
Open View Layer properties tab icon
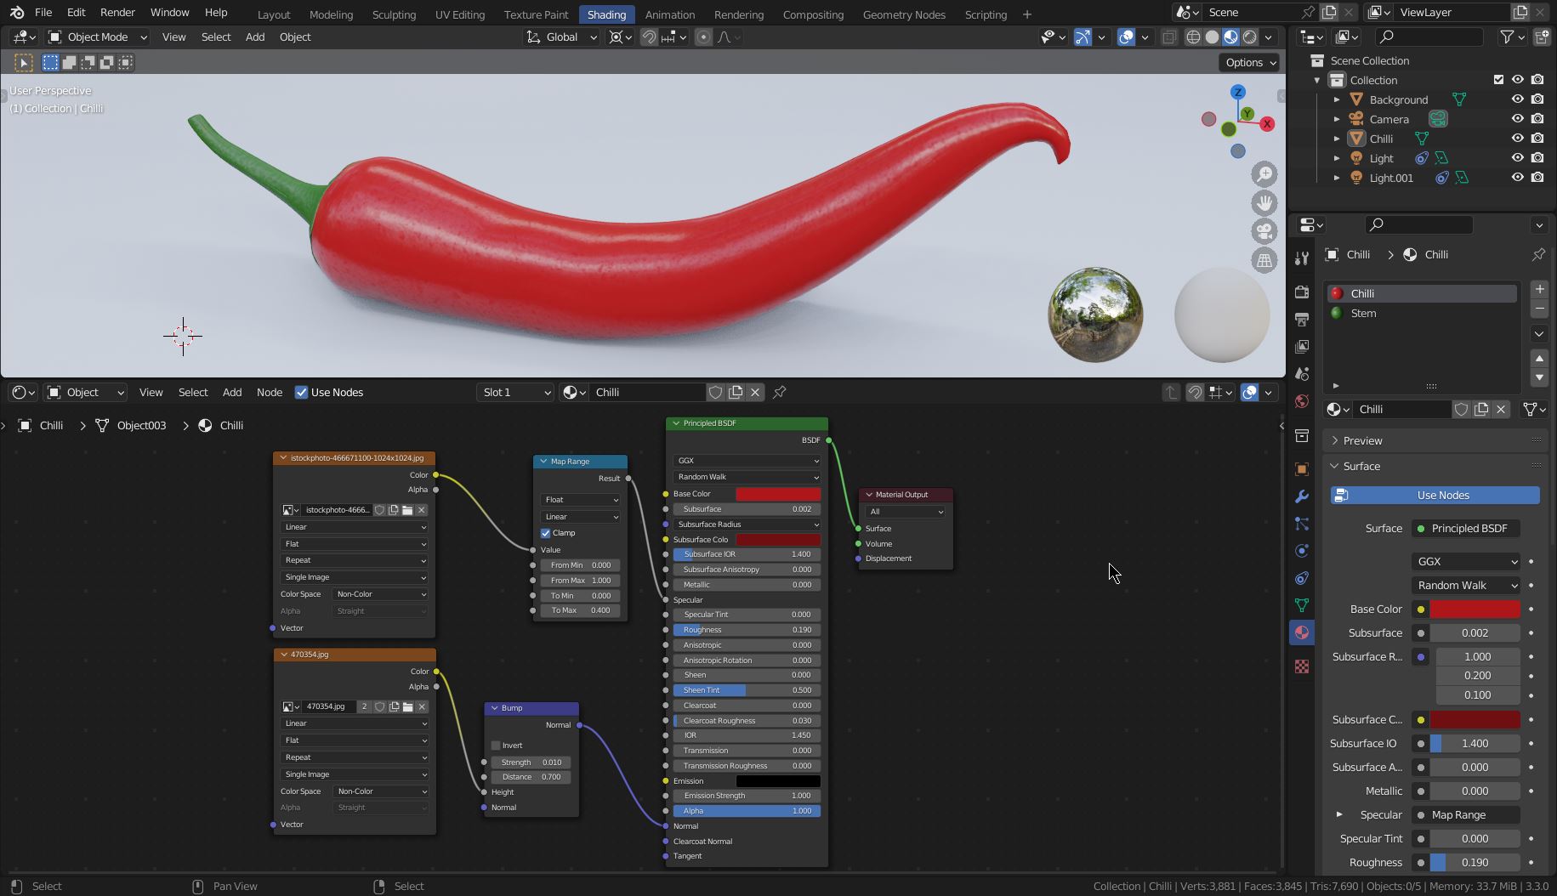(1301, 346)
